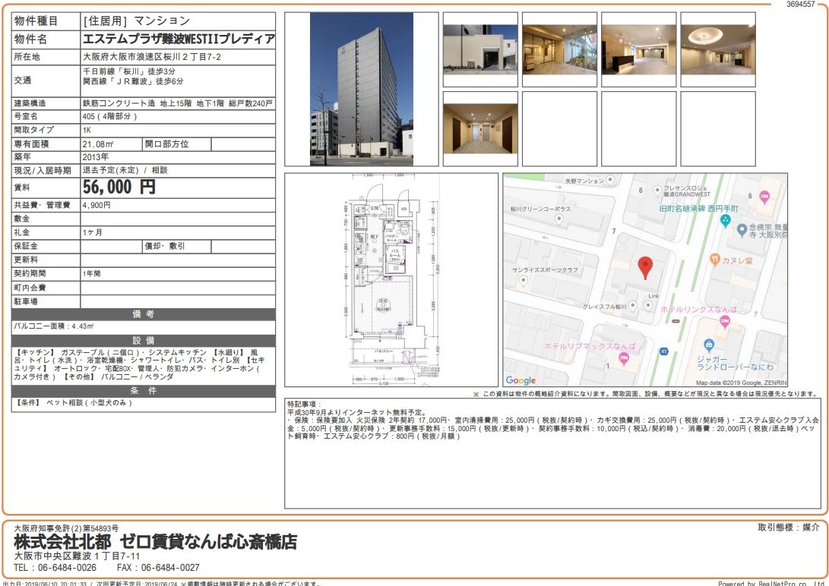The image size is (829, 586).
Task: Click the contract period 1年間
Action: tap(91, 273)
